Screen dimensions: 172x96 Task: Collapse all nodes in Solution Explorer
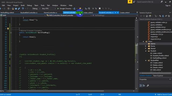166,16
